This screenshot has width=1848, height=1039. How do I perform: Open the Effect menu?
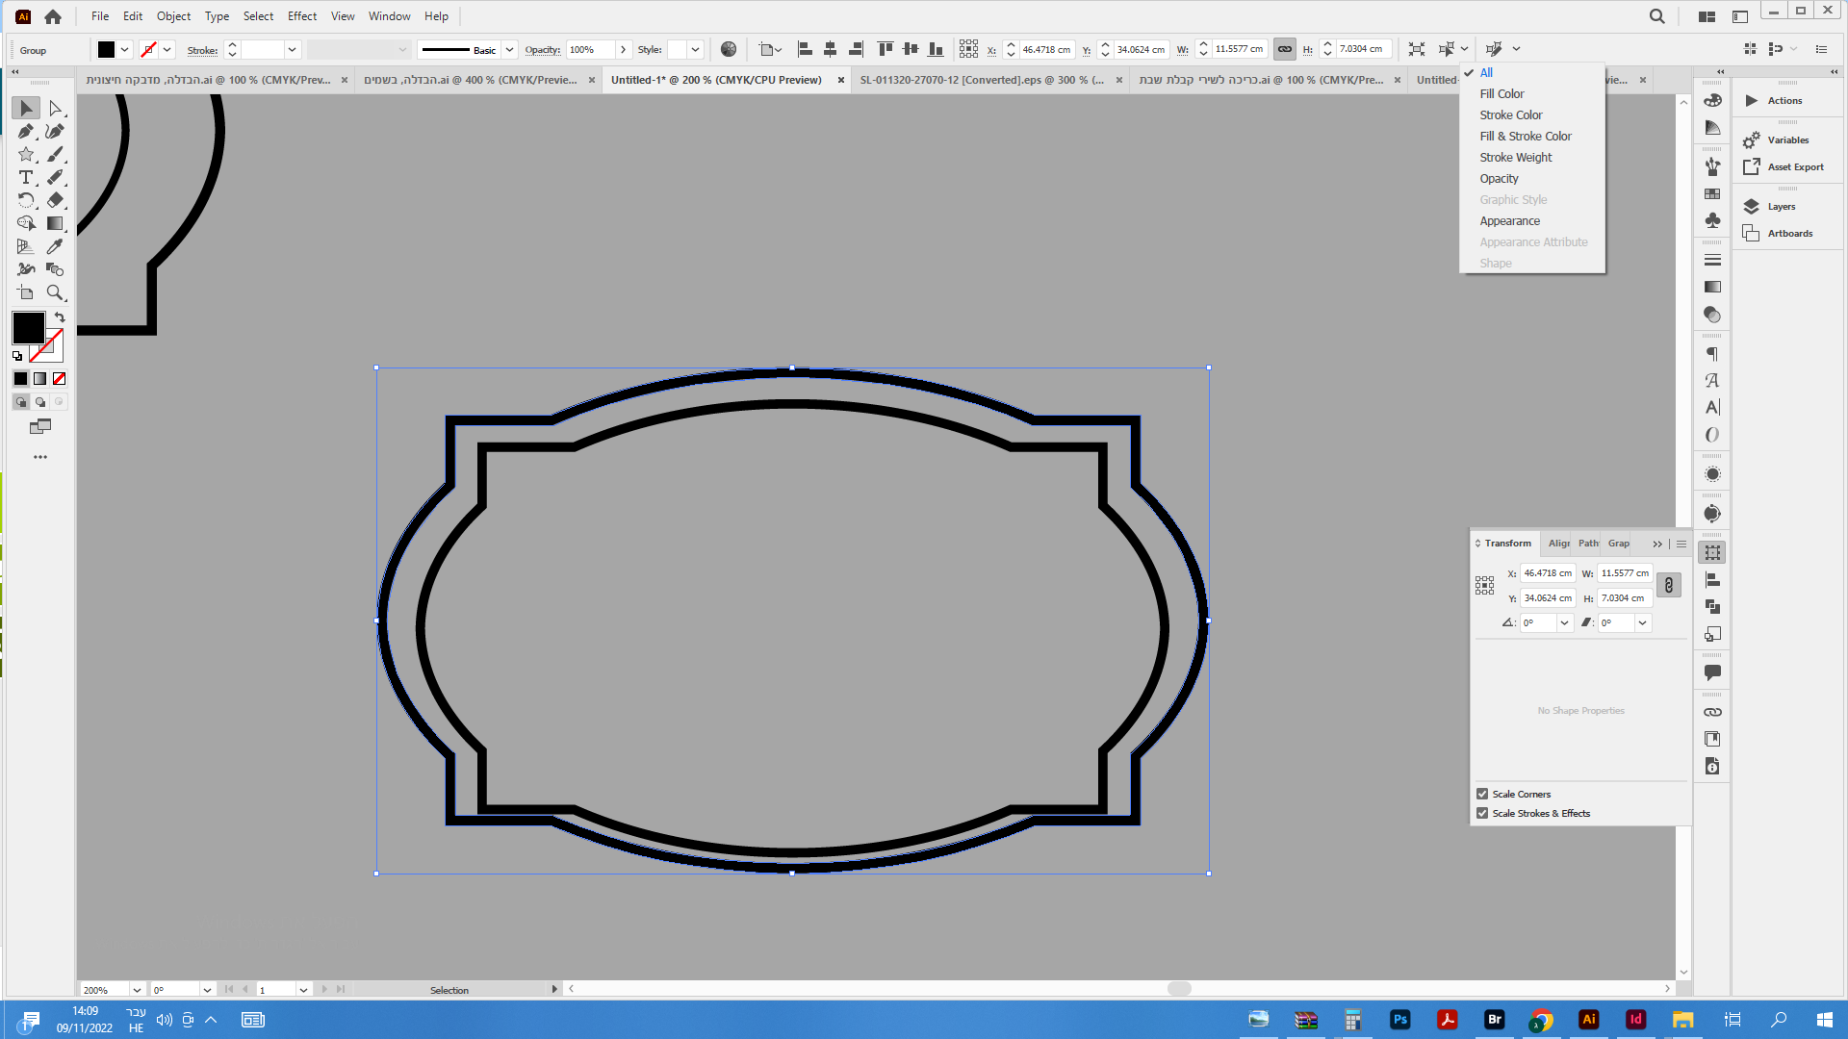coord(301,15)
